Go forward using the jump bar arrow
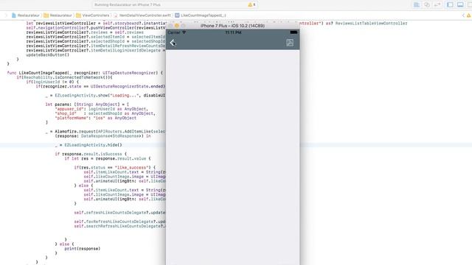The width and height of the screenshot is (472, 265). (6, 15)
